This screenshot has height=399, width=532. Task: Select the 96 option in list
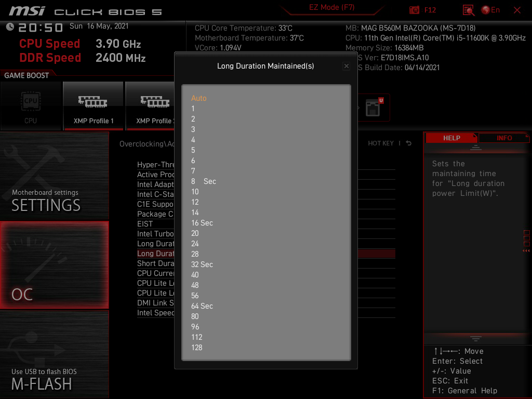(195, 327)
